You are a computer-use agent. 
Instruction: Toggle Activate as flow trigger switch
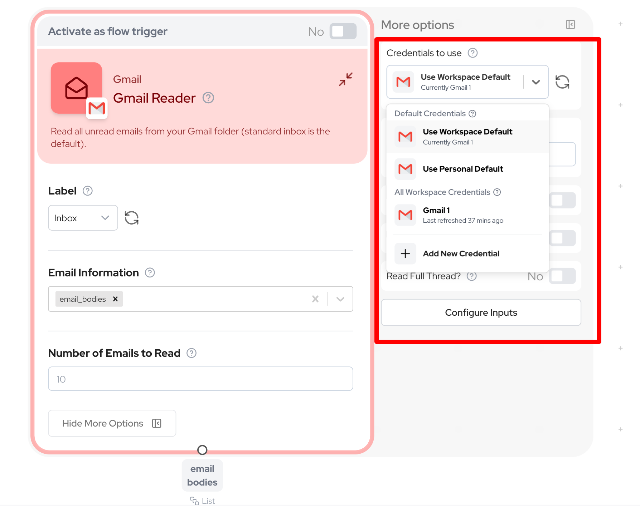(x=343, y=31)
